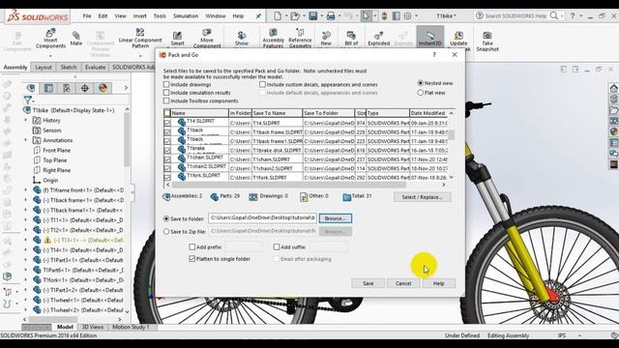This screenshot has height=348, width=619.
Task: Click the Save icon in toolbar
Action: (x=313, y=16)
